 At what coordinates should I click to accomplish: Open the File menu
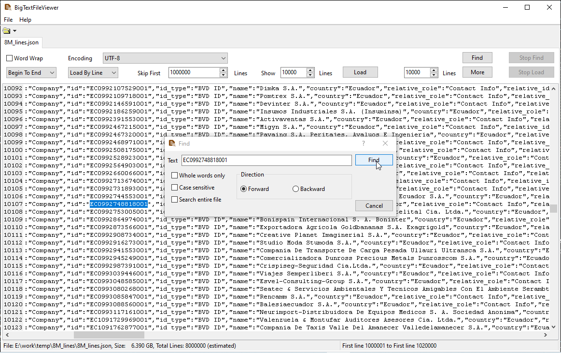pos(8,20)
